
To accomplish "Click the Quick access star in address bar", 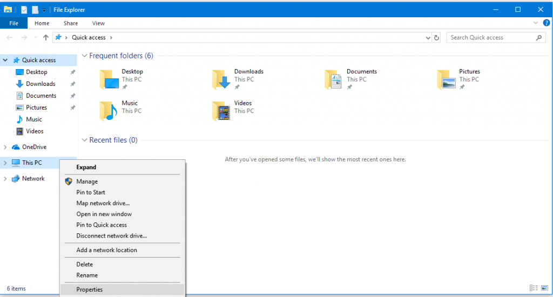I will [58, 37].
